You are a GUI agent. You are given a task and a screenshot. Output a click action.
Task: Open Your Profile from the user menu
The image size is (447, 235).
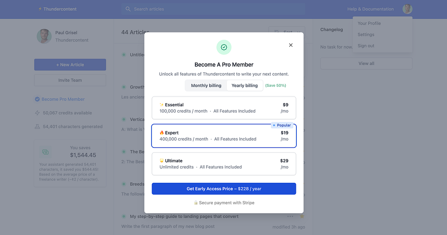tap(369, 23)
